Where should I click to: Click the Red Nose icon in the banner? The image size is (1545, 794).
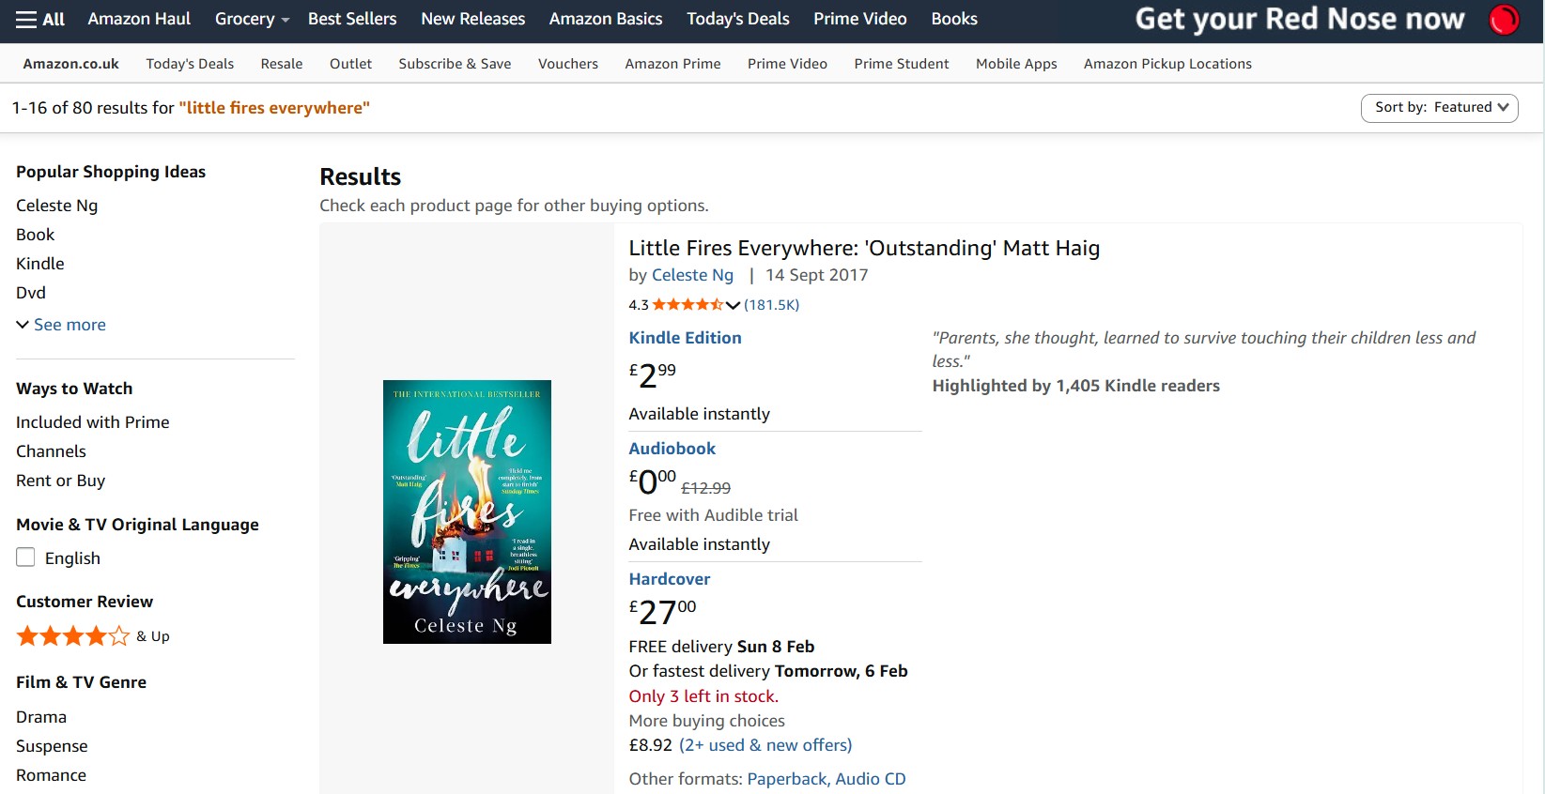pyautogui.click(x=1504, y=19)
